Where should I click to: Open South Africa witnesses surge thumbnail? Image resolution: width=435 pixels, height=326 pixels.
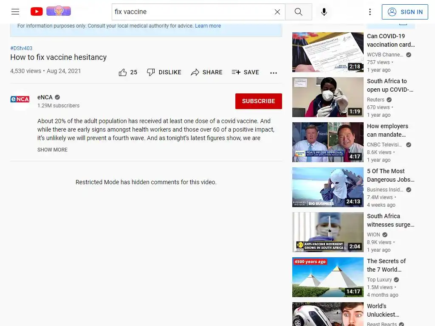pyautogui.click(x=328, y=232)
